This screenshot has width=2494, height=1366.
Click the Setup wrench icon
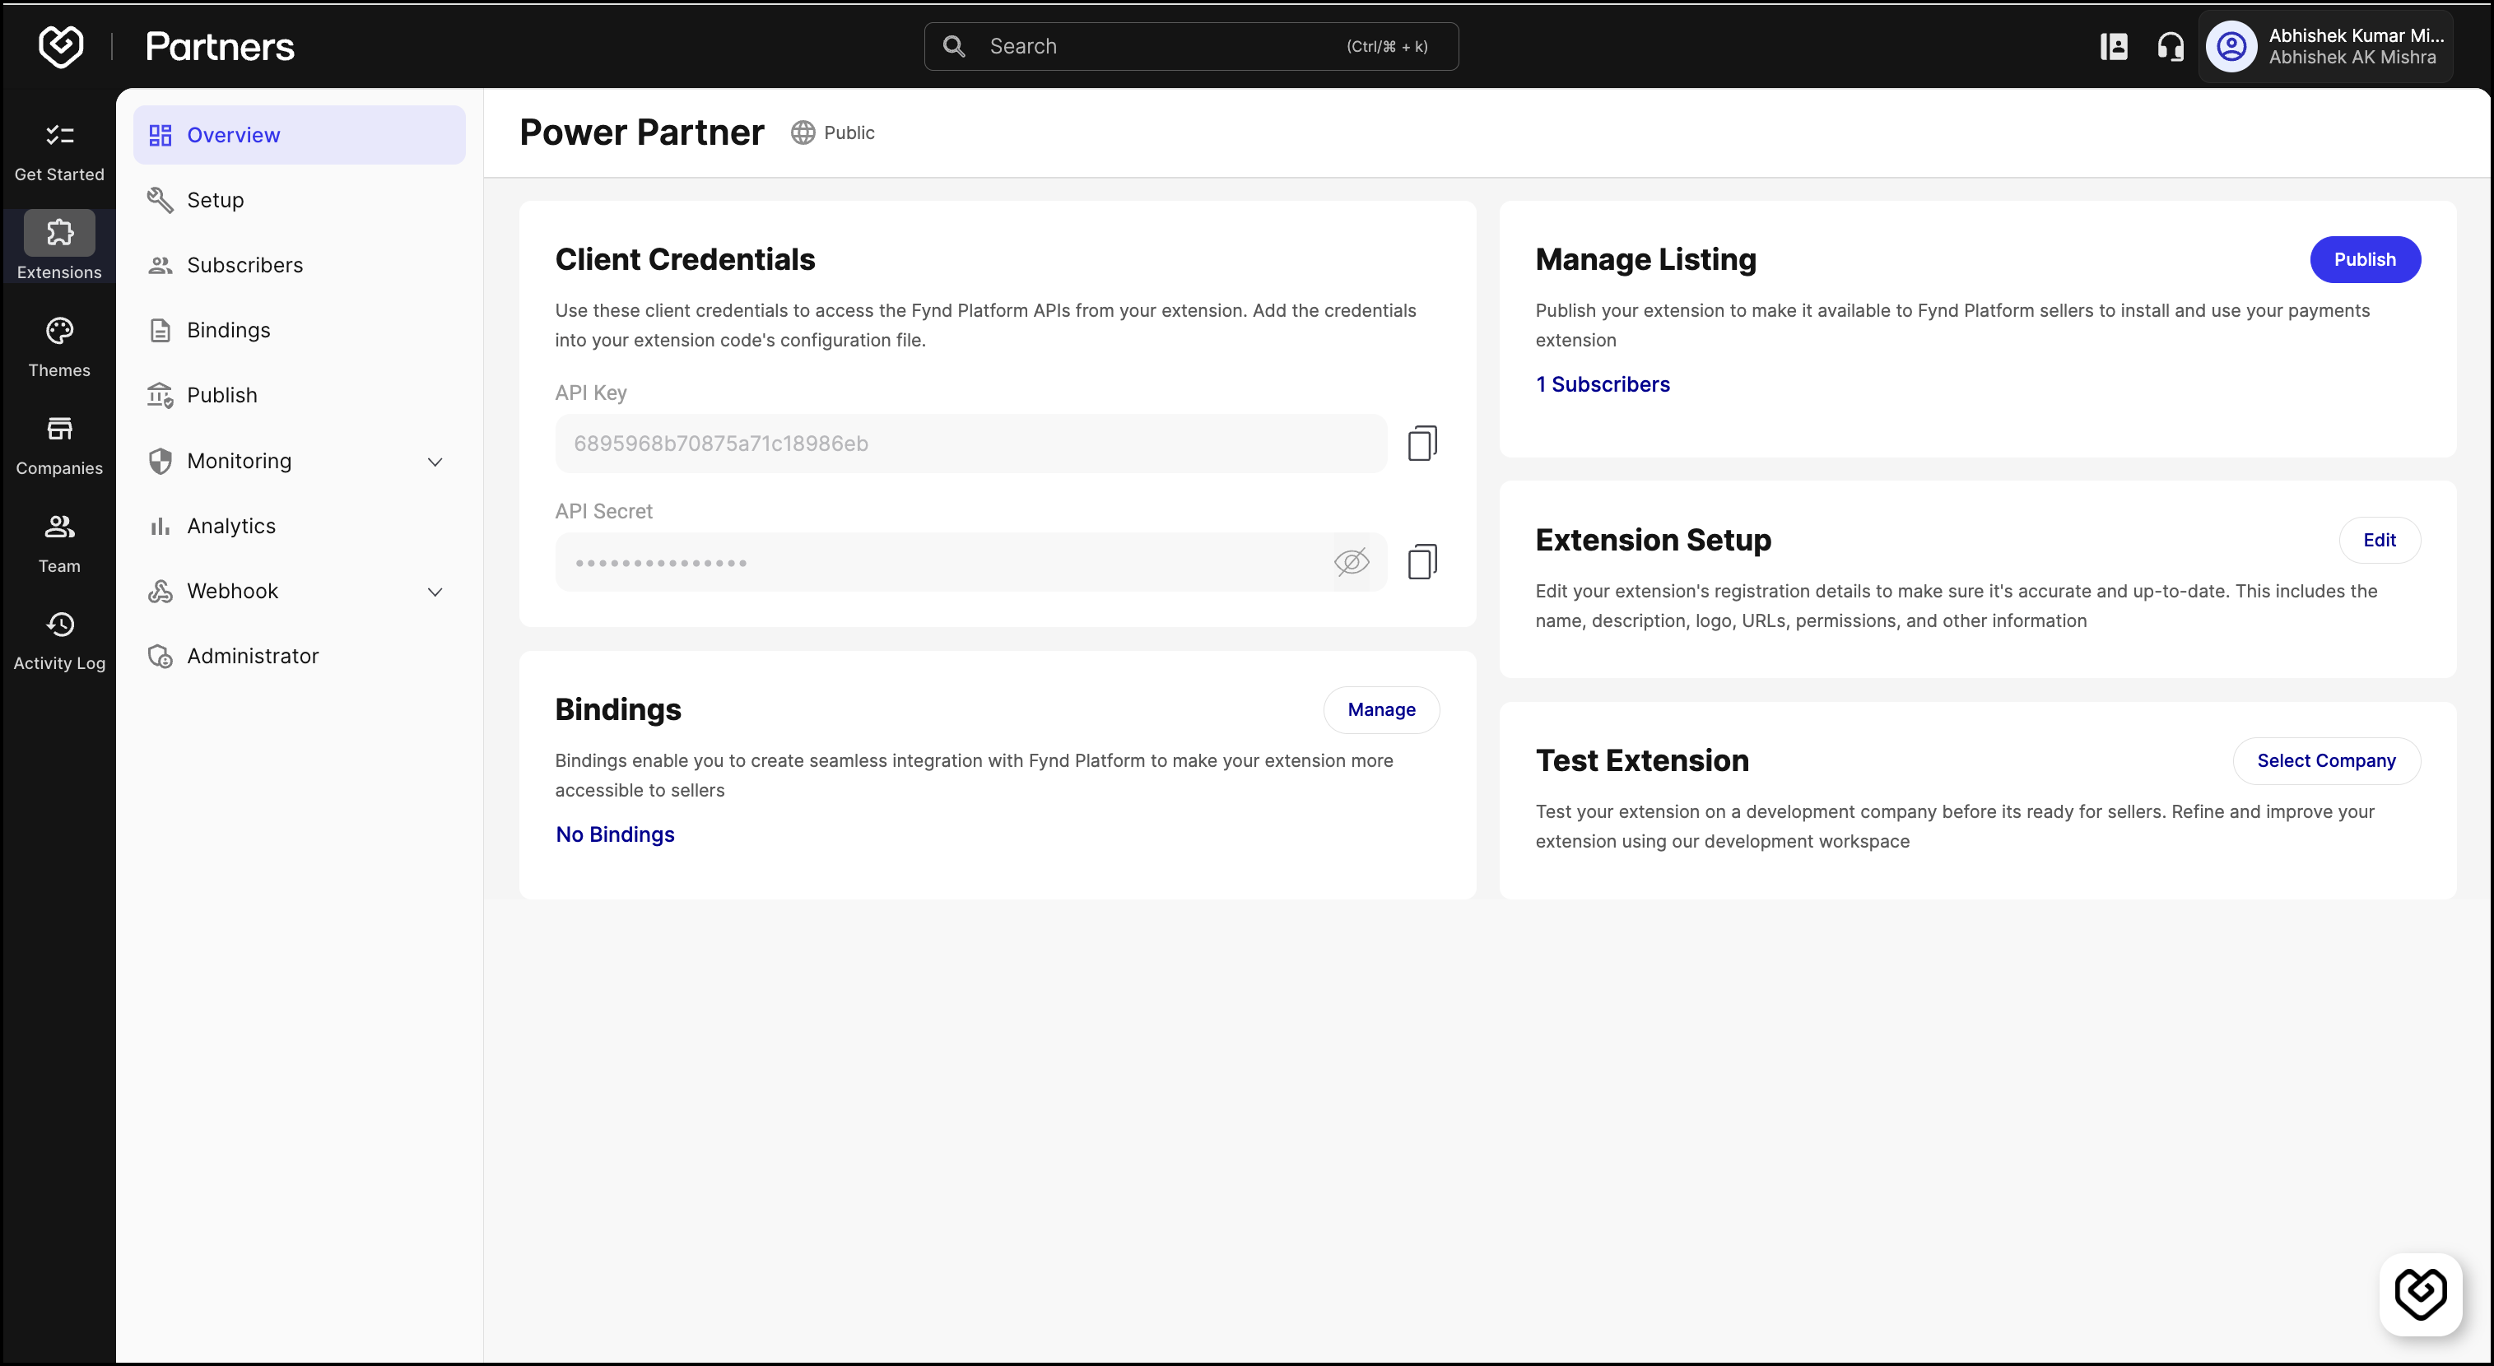click(x=160, y=201)
